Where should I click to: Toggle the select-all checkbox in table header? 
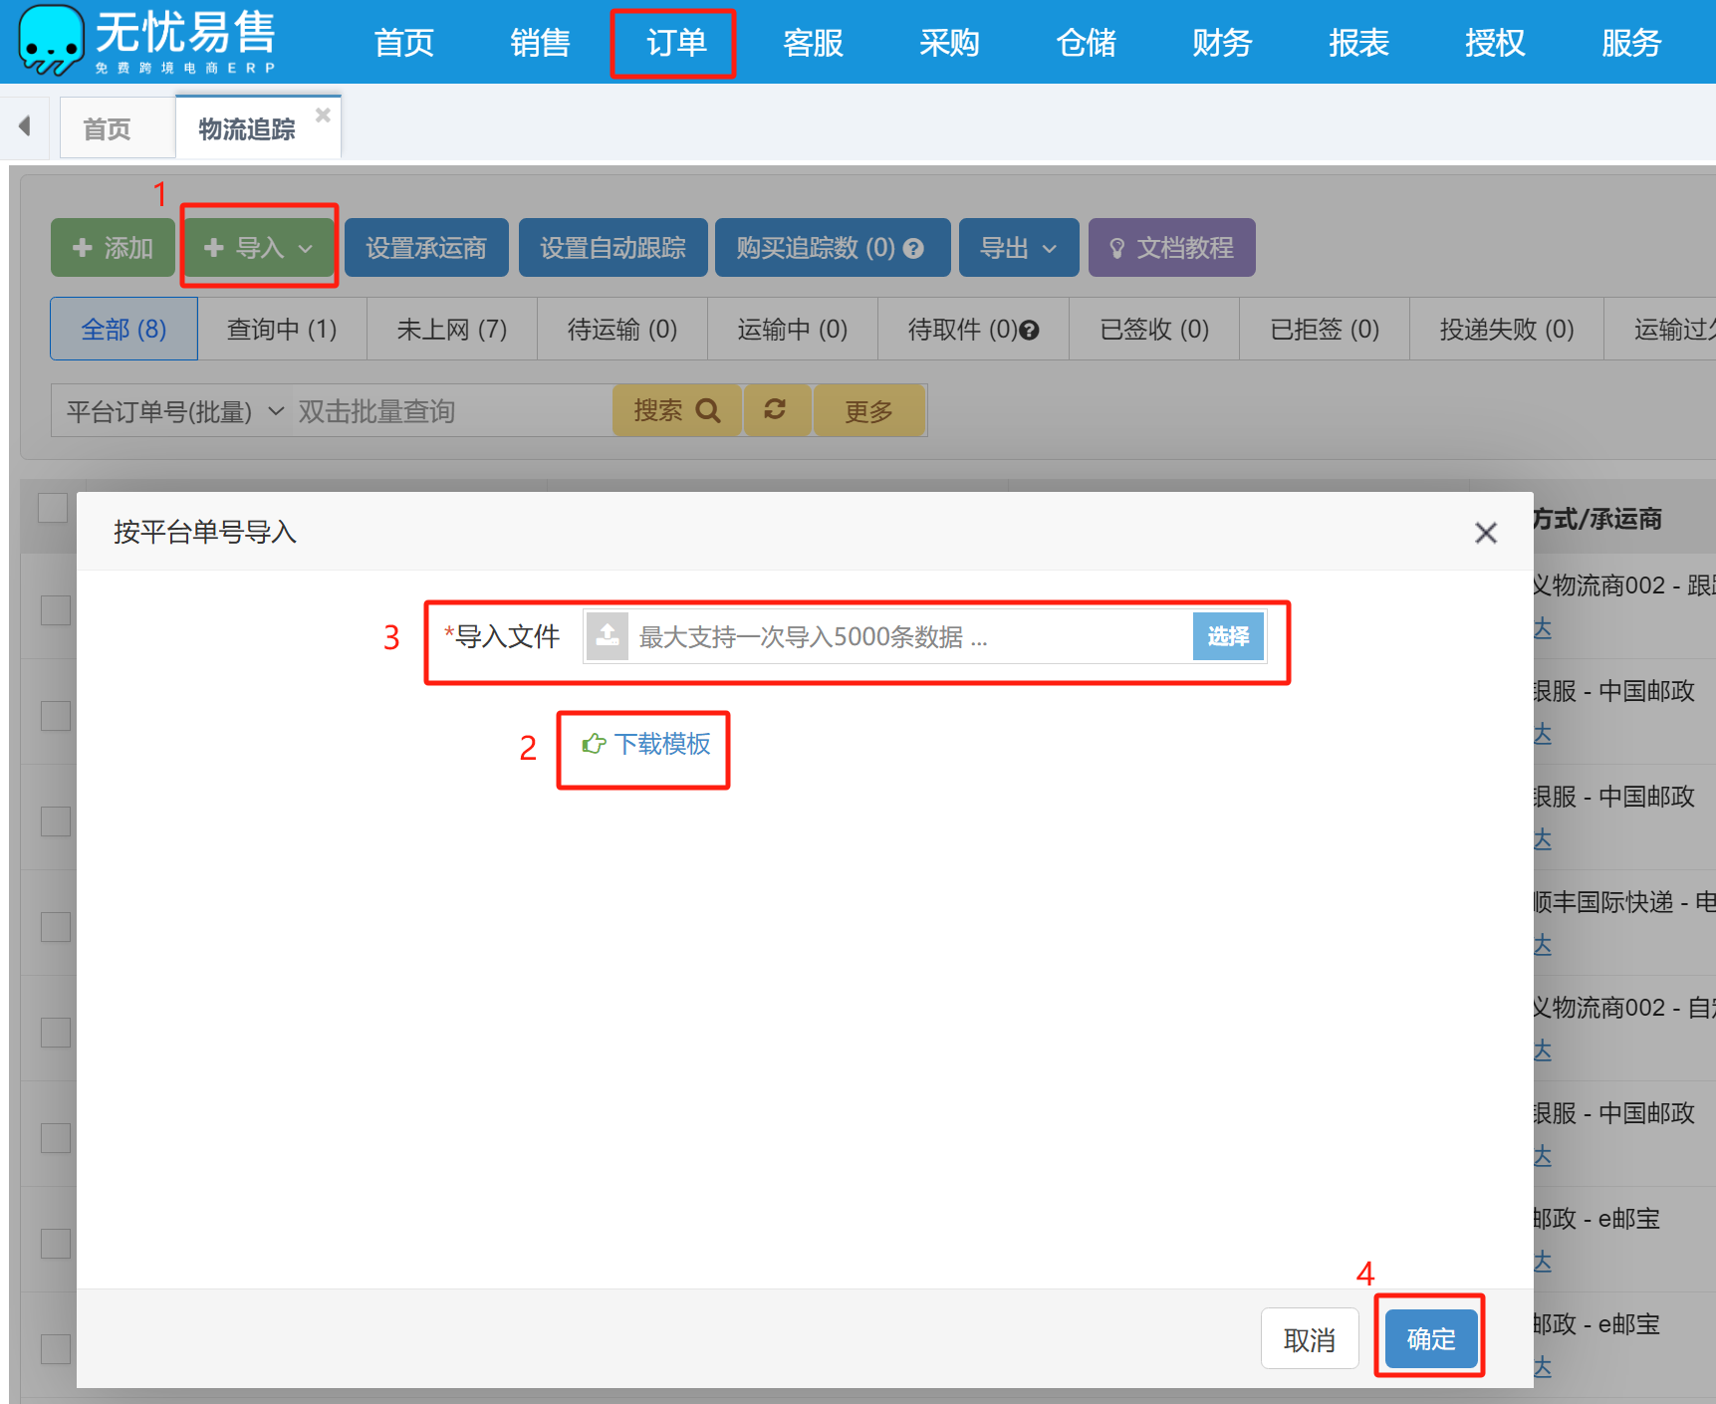pos(53,507)
